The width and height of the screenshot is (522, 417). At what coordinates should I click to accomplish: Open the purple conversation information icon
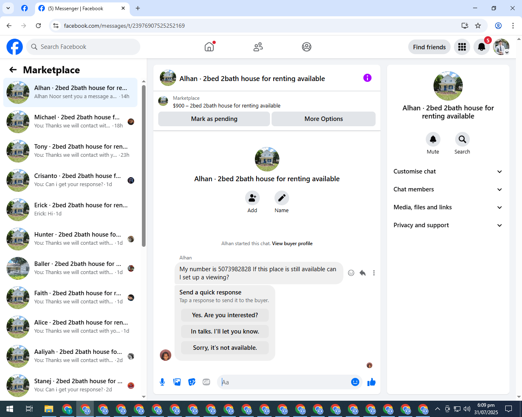pyautogui.click(x=367, y=78)
